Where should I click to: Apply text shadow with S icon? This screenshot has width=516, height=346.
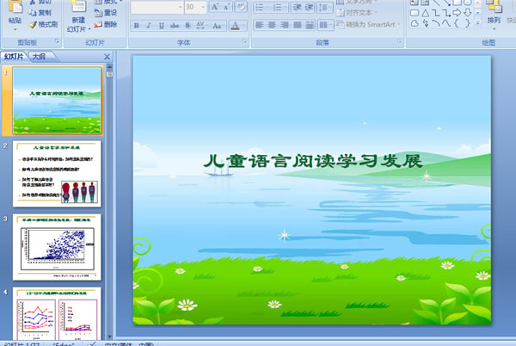tap(187, 25)
